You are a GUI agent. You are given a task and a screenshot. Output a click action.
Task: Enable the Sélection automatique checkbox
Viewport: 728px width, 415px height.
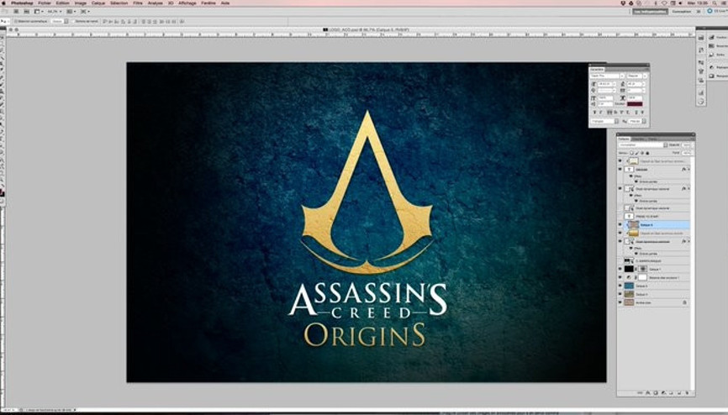tap(16, 21)
